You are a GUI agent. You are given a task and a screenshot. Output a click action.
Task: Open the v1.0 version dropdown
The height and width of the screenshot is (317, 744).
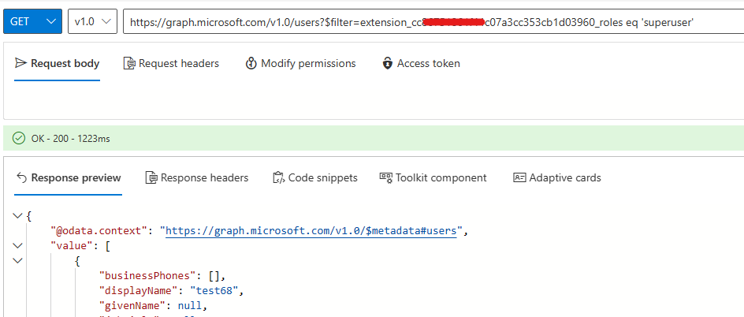(x=92, y=22)
